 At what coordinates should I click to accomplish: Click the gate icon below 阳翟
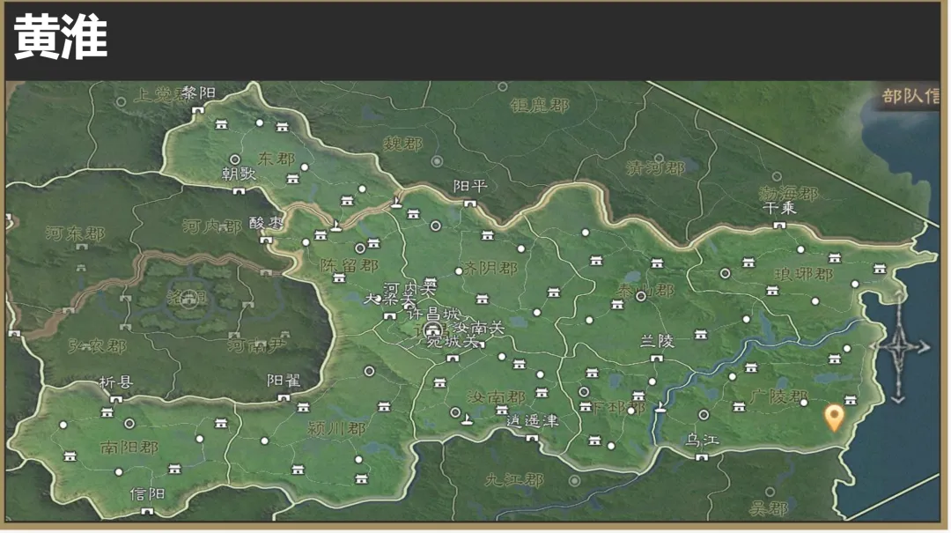pos(284,397)
